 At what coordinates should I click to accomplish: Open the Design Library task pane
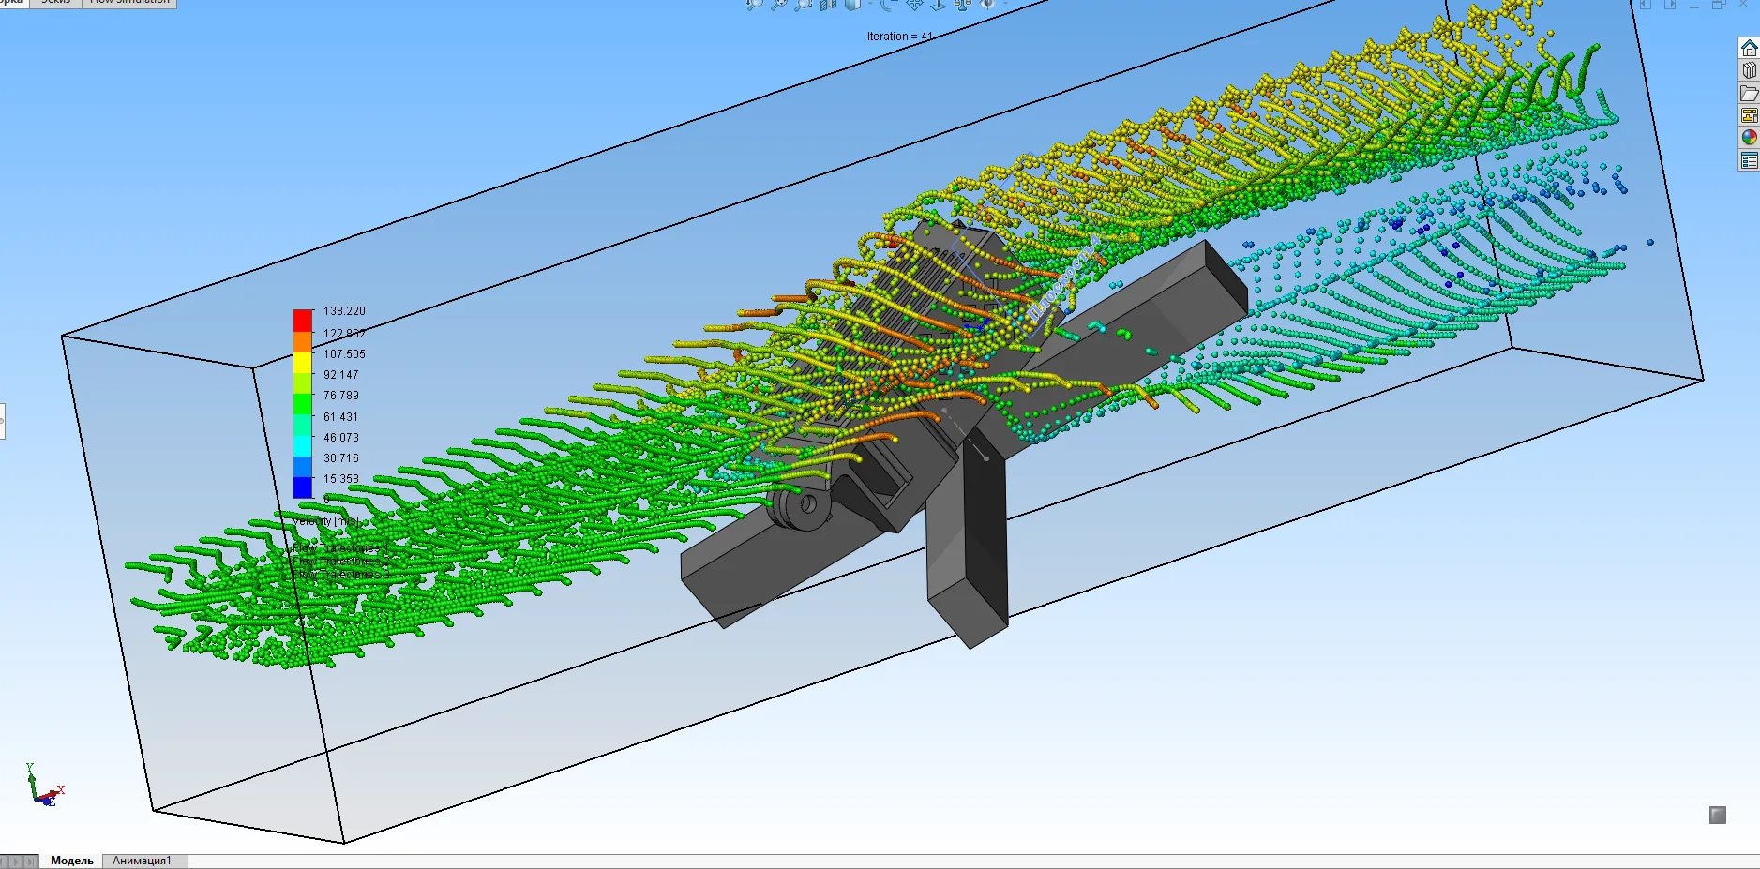point(1749,70)
